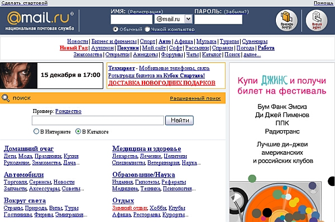Click the Рождество example link
This screenshot has width=335, height=222.
tap(68, 111)
